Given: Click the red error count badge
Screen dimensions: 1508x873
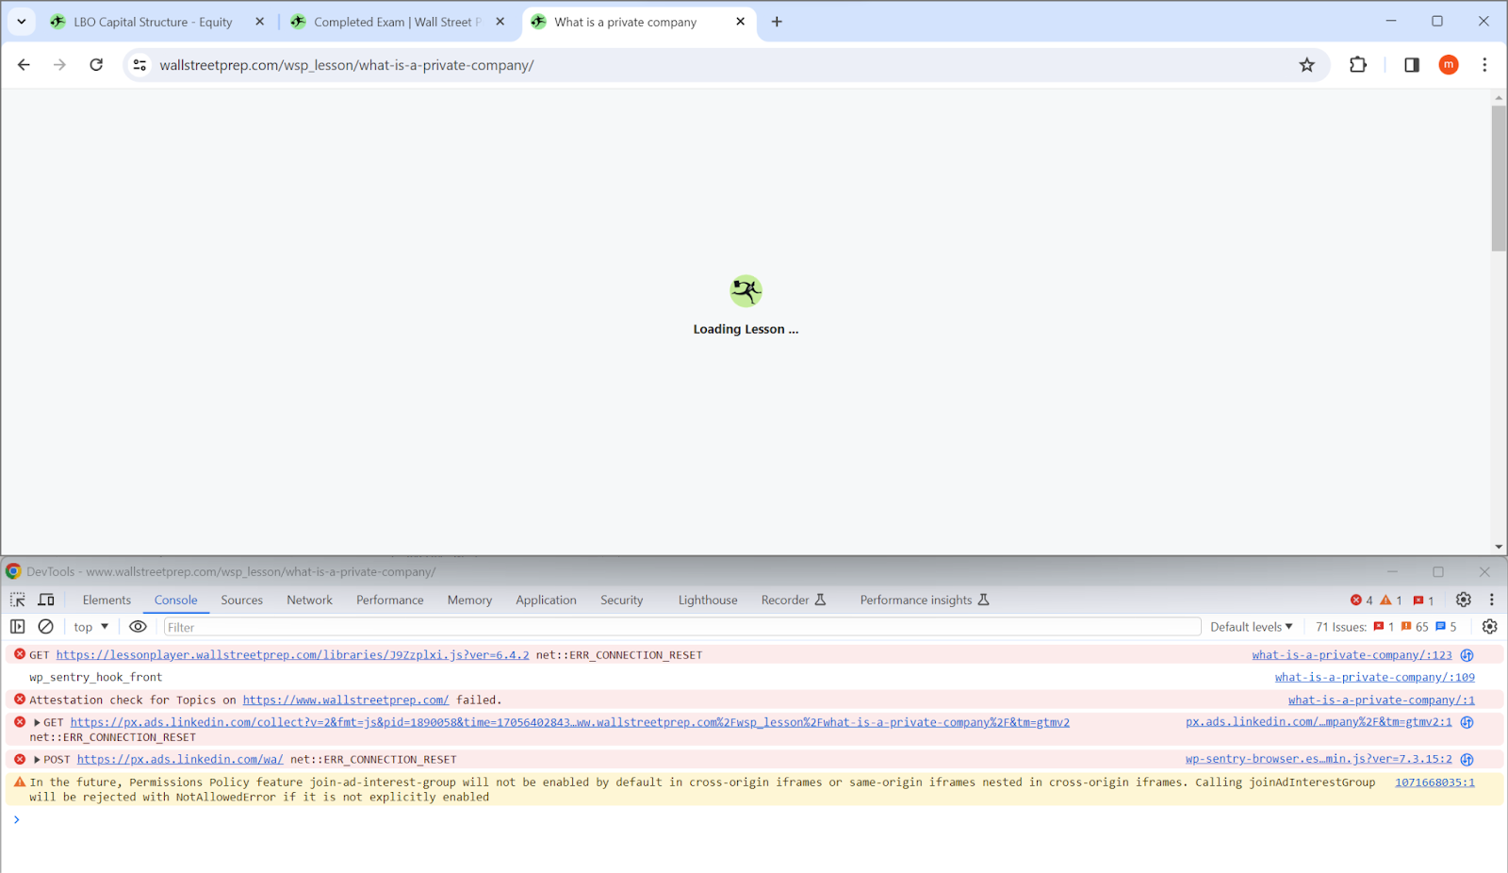Looking at the screenshot, I should point(1361,601).
